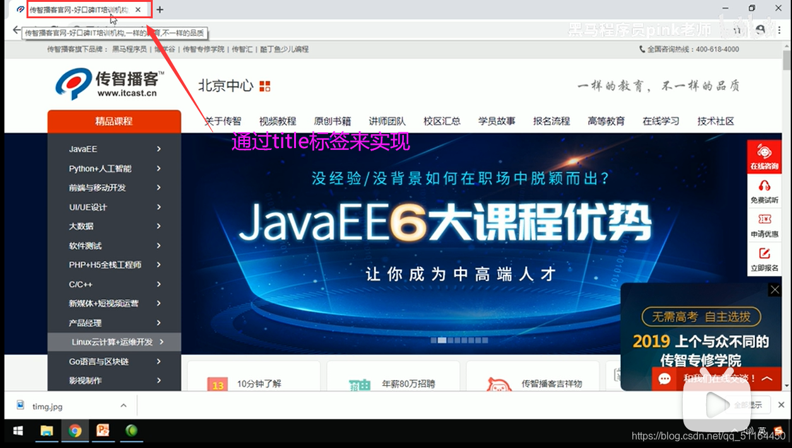Click the 传智播客 itcast logo
792x448 pixels.
point(109,84)
